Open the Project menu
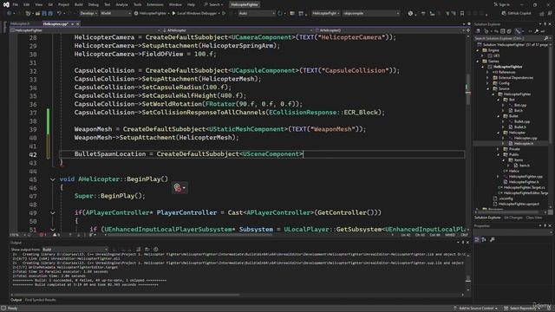This screenshot has width=555, height=312. tap(63, 4)
